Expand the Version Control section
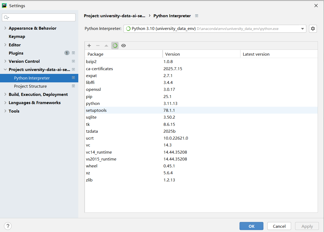The height and width of the screenshot is (232, 324). click(x=5, y=61)
